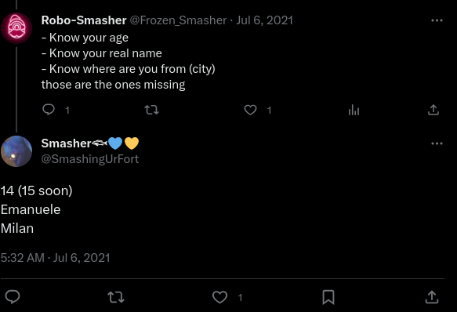Screen dimensions: 457x312
Task: Retweet Smasher's main tweet
Action: pyautogui.click(x=116, y=297)
